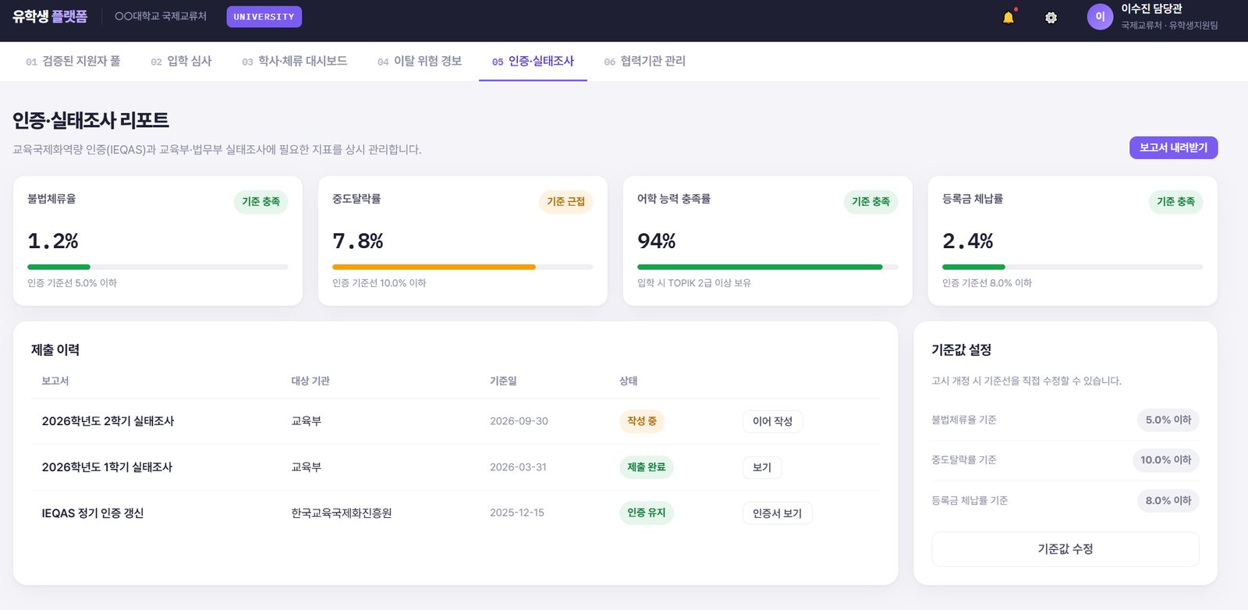The height and width of the screenshot is (610, 1248).
Task: Select the 2026학년도 2학기 실태조사 row title
Action: 108,421
